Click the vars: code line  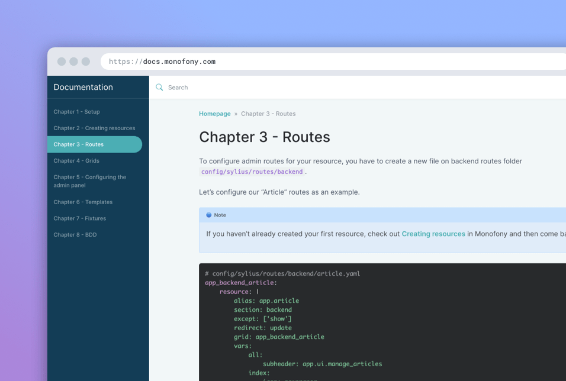(x=243, y=346)
